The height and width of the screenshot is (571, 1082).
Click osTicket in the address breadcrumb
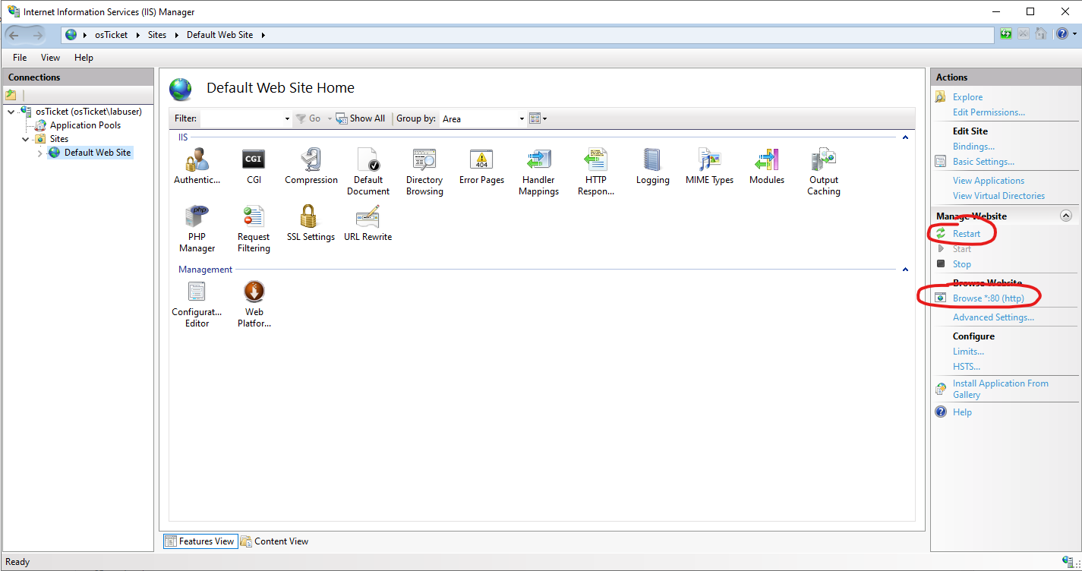coord(111,35)
